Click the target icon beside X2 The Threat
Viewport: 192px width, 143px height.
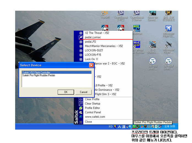pos(81,33)
